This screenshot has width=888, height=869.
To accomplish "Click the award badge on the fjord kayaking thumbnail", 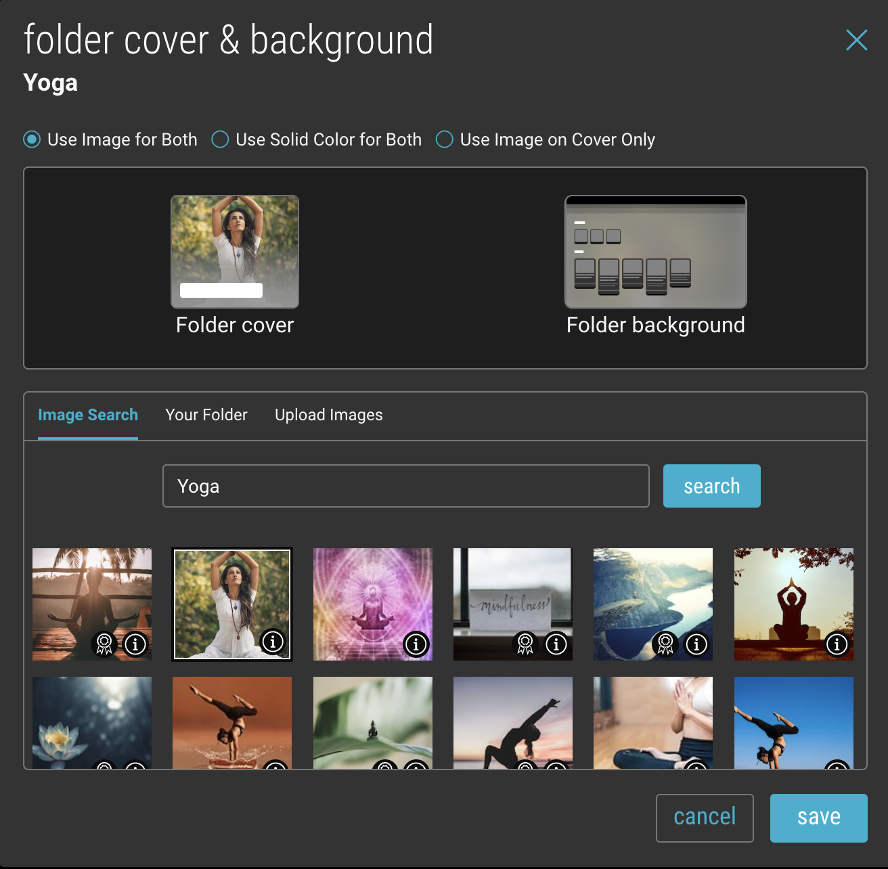I will point(664,644).
